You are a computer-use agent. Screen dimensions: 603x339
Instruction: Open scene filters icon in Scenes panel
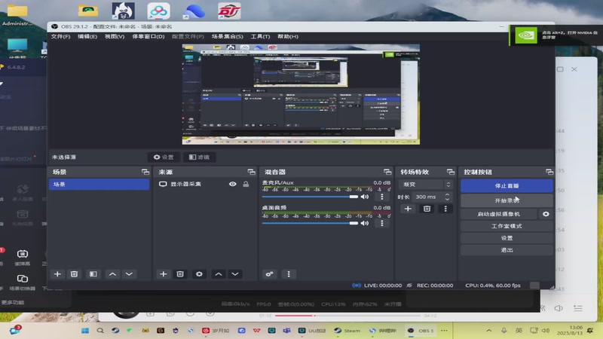click(93, 274)
